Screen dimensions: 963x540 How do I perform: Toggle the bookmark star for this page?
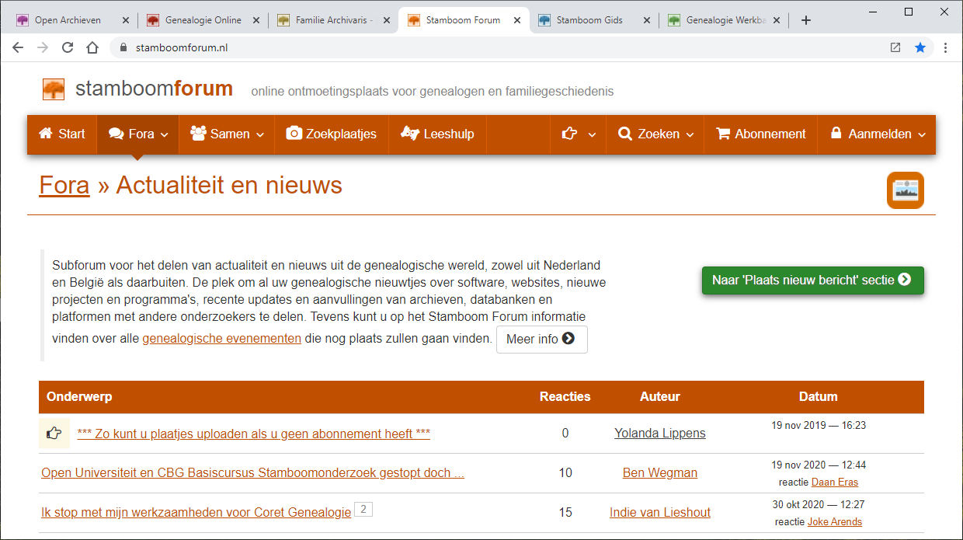920,47
